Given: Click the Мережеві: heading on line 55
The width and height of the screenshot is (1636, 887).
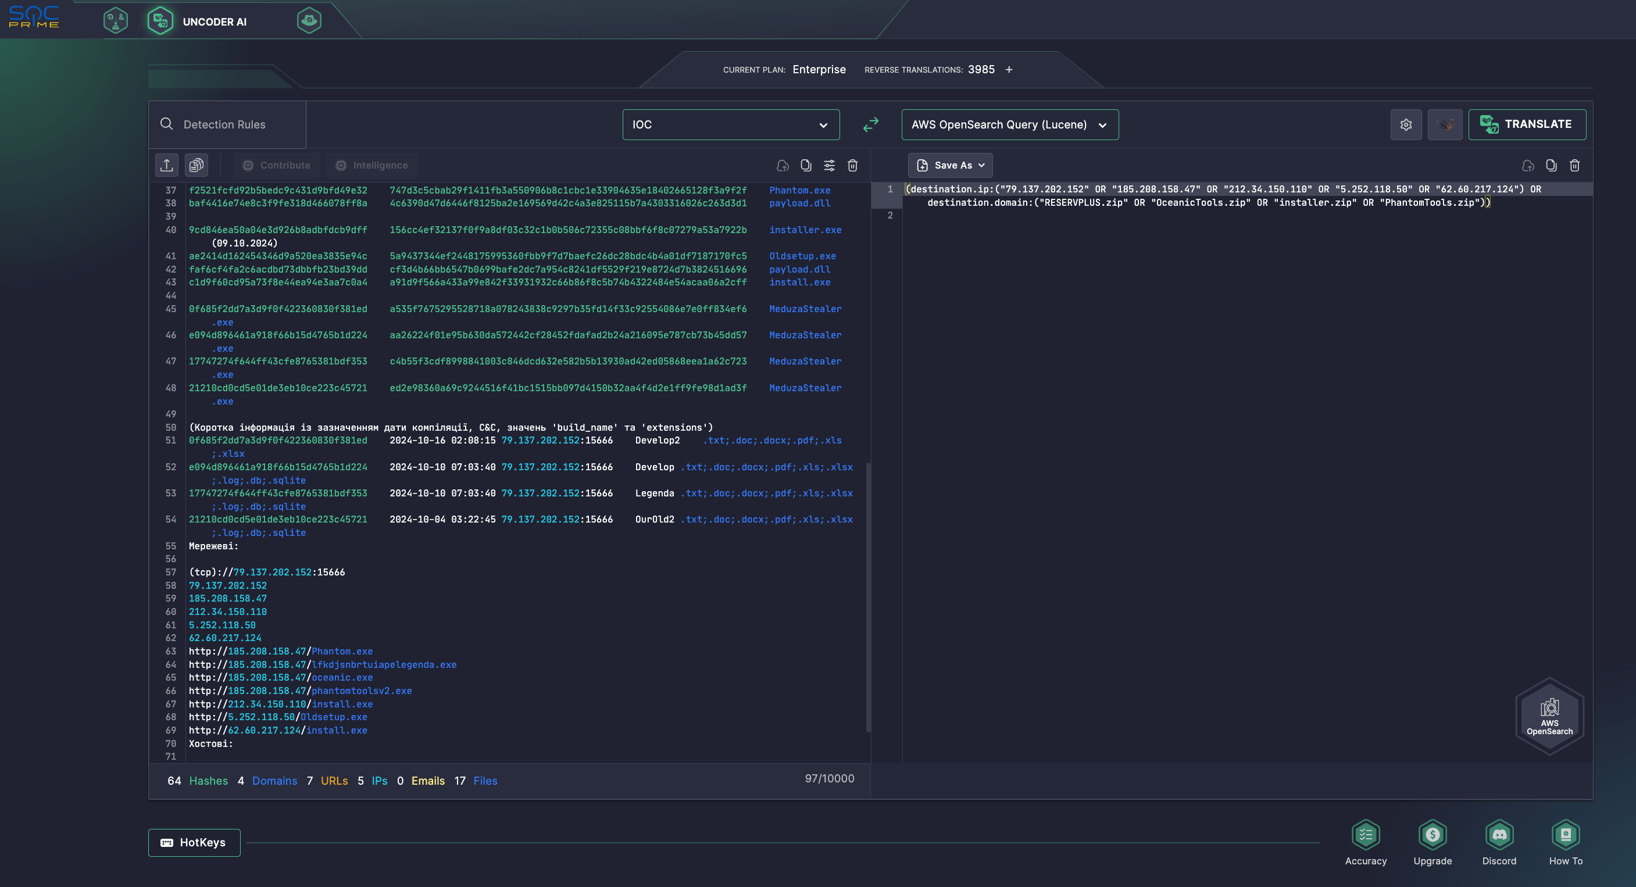Looking at the screenshot, I should 213,546.
